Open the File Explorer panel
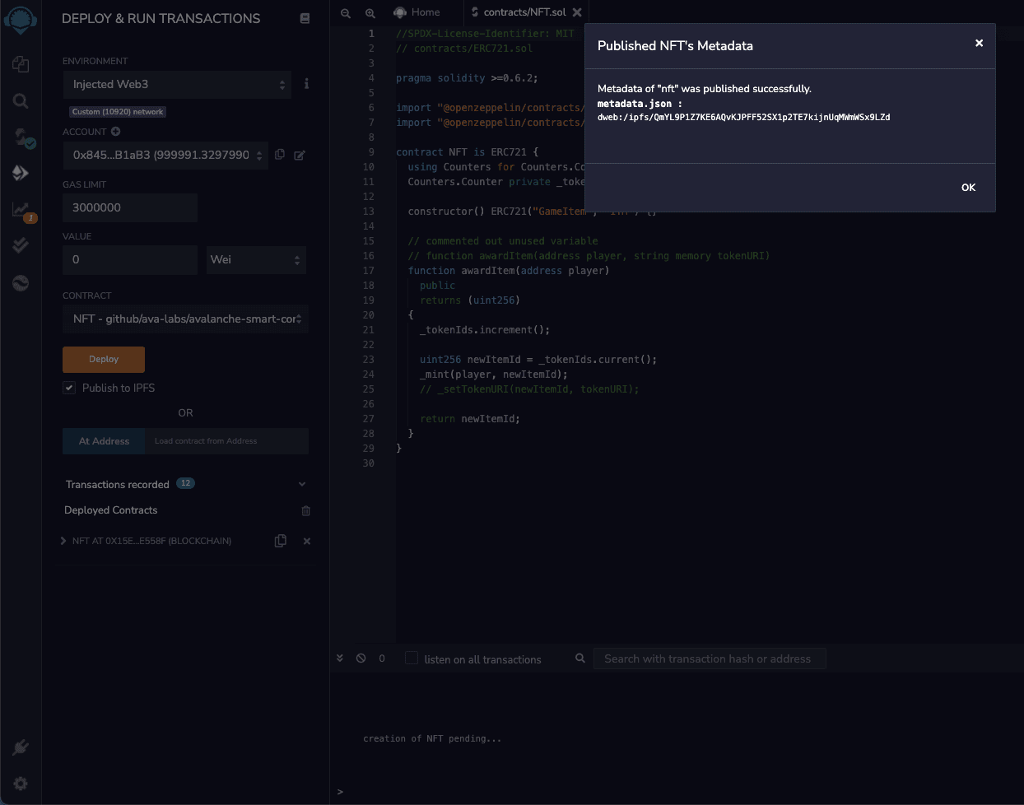The width and height of the screenshot is (1024, 805). [x=21, y=64]
